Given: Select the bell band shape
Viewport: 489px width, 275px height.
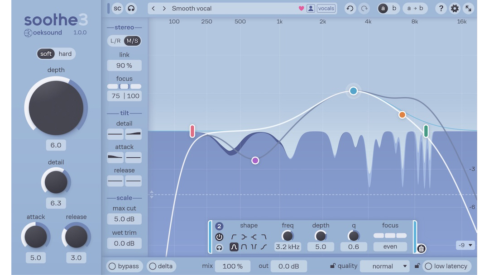Looking at the screenshot, I should 234,247.
